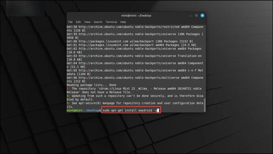Click the "Release' does not have a Release file." line
Image resolution: width=273 pixels, height=154 pixels.
click(x=99, y=92)
